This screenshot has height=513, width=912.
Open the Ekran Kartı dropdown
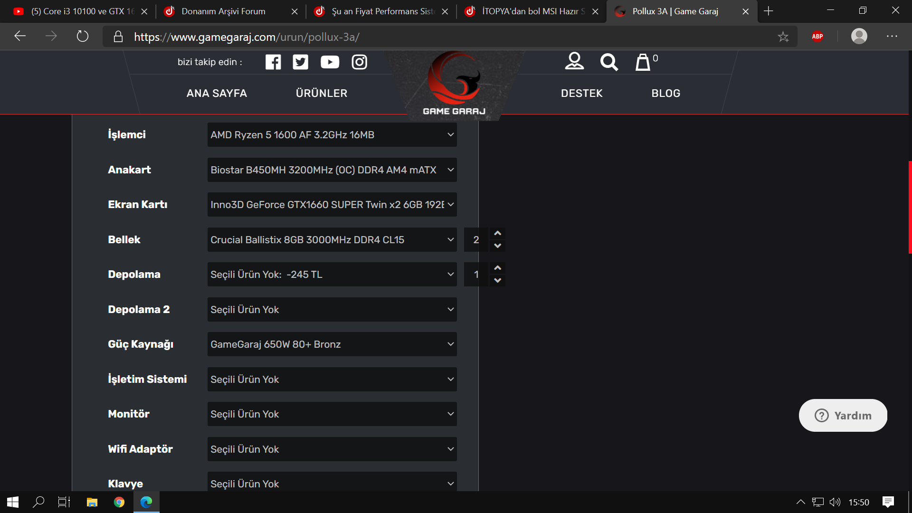pos(332,205)
